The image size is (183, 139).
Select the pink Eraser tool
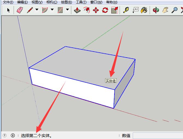click(x=20, y=10)
